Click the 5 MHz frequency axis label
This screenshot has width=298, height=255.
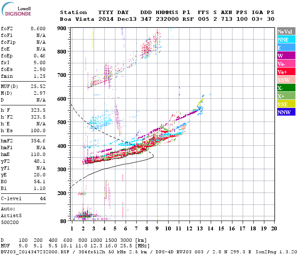point(115,229)
